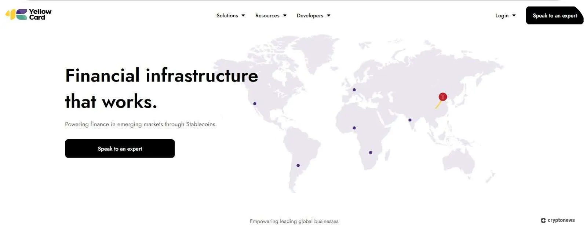Click the Yellow Card logo
This screenshot has height=234, width=587.
(x=29, y=15)
